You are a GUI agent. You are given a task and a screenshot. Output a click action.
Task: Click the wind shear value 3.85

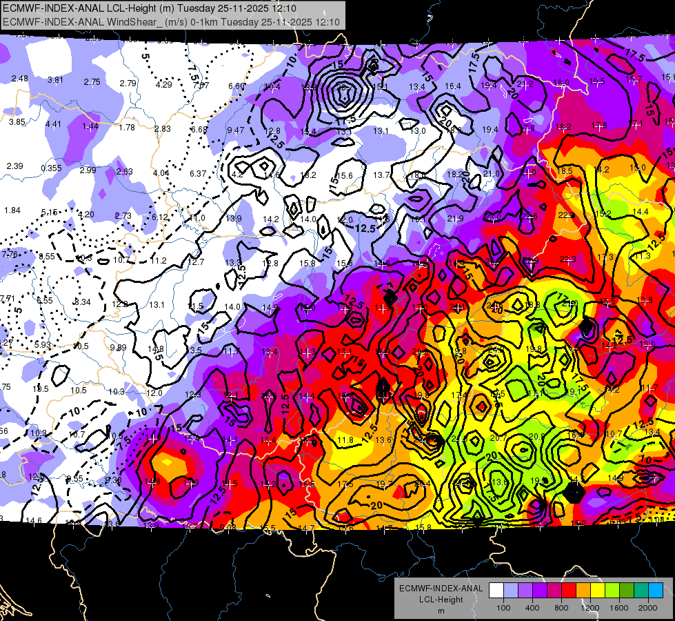coord(17,122)
